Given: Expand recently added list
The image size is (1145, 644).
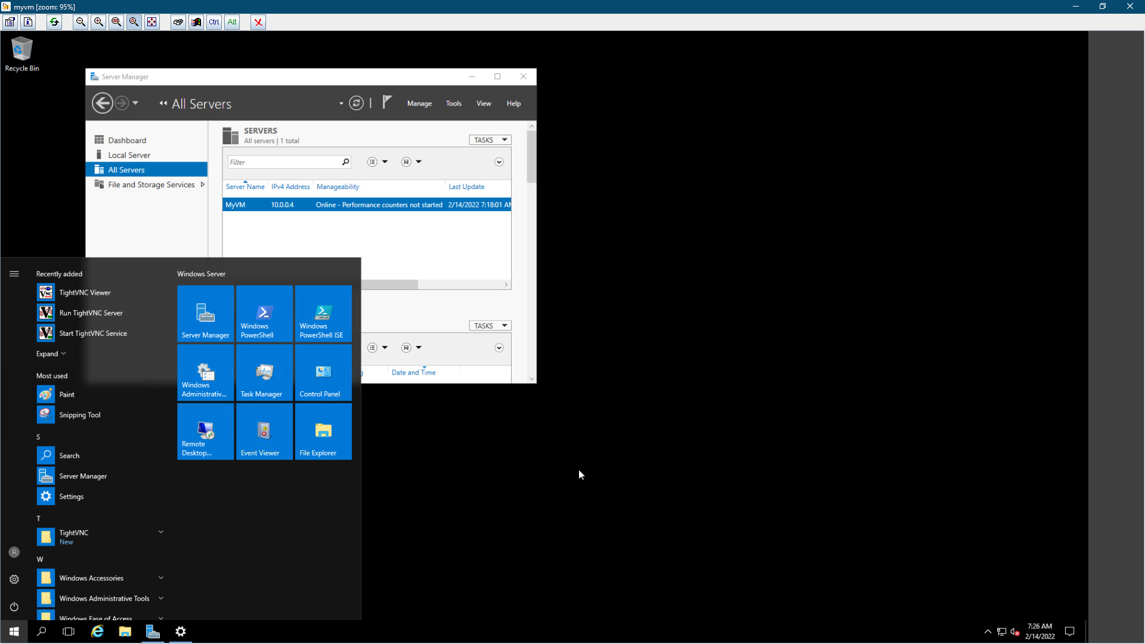Looking at the screenshot, I should click(x=51, y=354).
